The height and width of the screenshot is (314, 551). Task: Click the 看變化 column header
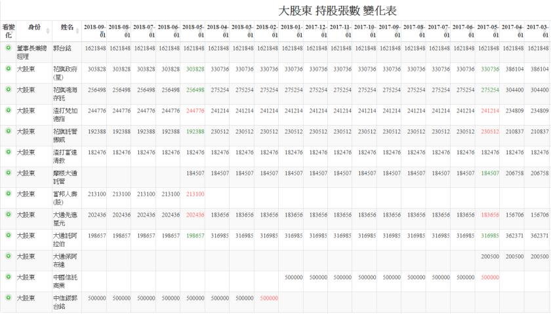[x=8, y=31]
